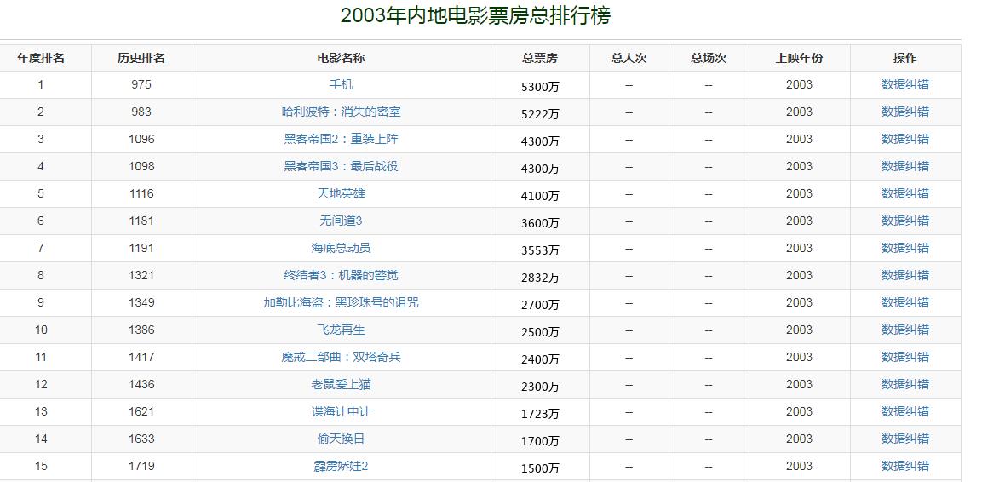Viewport: 982px width, 482px height.
Task: Open the movie link 手机
Action: point(341,84)
